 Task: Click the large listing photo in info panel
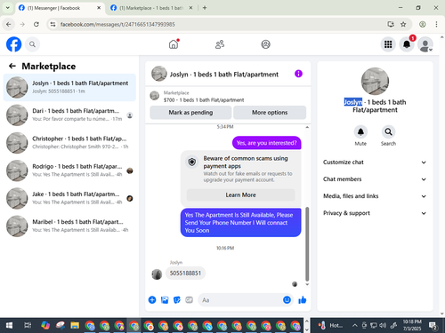375,81
